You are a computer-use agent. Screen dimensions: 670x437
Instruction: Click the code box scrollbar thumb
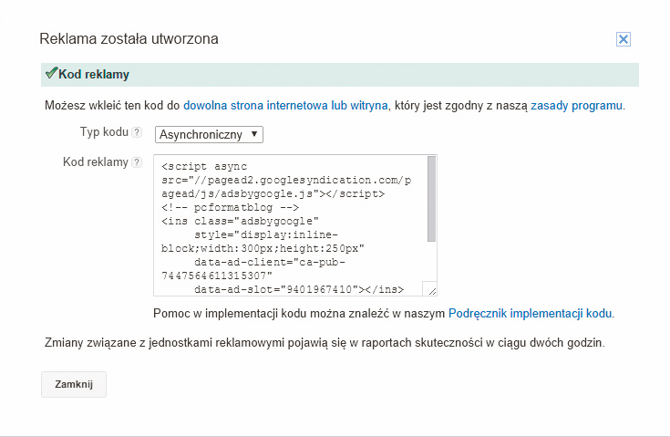pyautogui.click(x=431, y=200)
